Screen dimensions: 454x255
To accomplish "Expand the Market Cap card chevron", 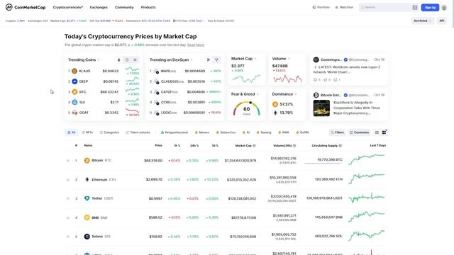I will pos(255,59).
